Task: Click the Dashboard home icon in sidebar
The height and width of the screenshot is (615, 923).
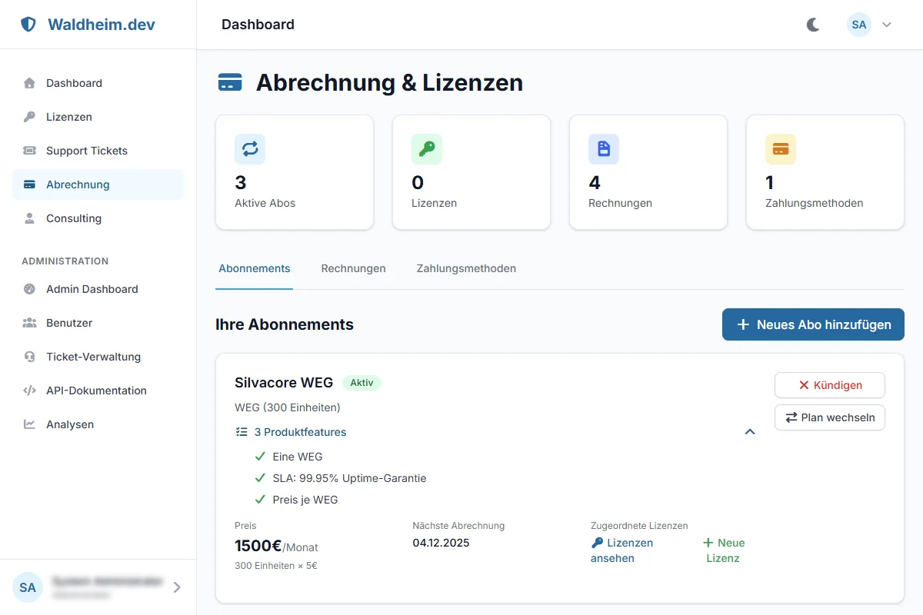Action: pos(29,83)
